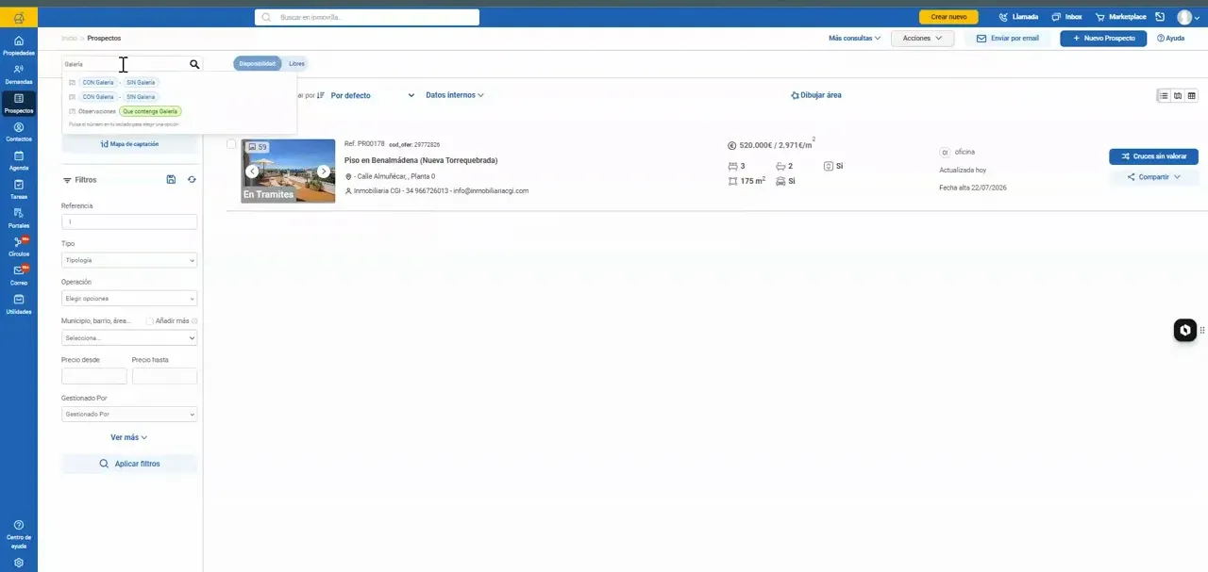
Task: Go to Inicio in the breadcrumb
Action: click(x=69, y=39)
